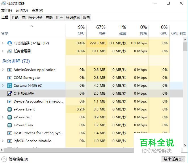Expand the Cortana (小娜) (6) group
Viewport: 188px width, 163px height.
[x=3, y=86]
